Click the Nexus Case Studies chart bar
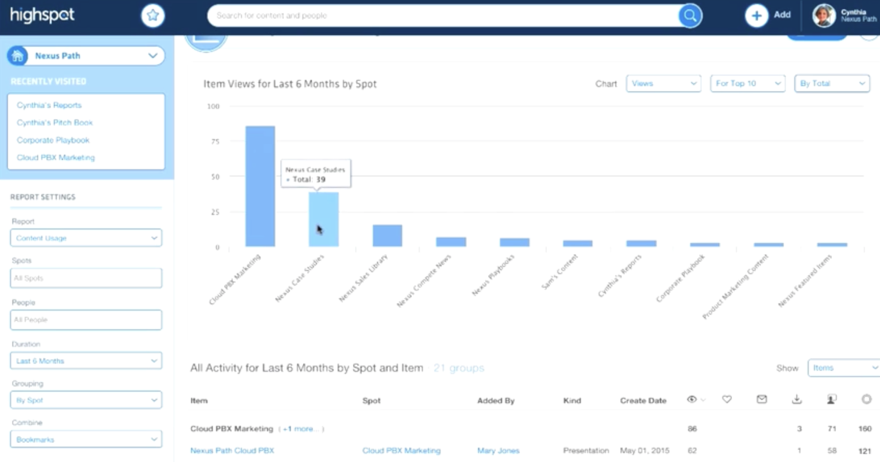The width and height of the screenshot is (880, 462). (x=323, y=219)
